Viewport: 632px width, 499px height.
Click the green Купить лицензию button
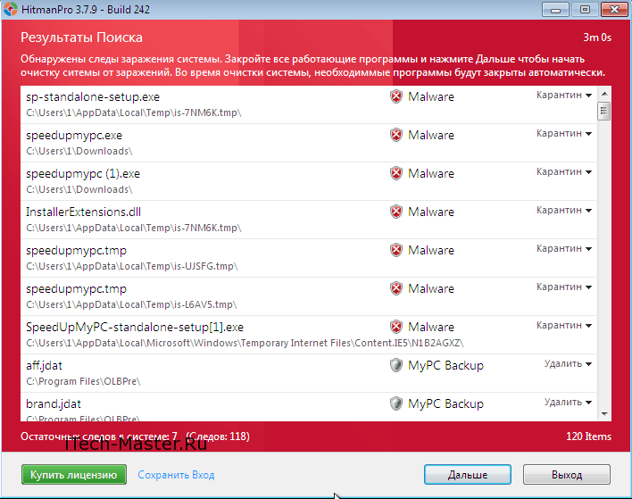tap(73, 474)
